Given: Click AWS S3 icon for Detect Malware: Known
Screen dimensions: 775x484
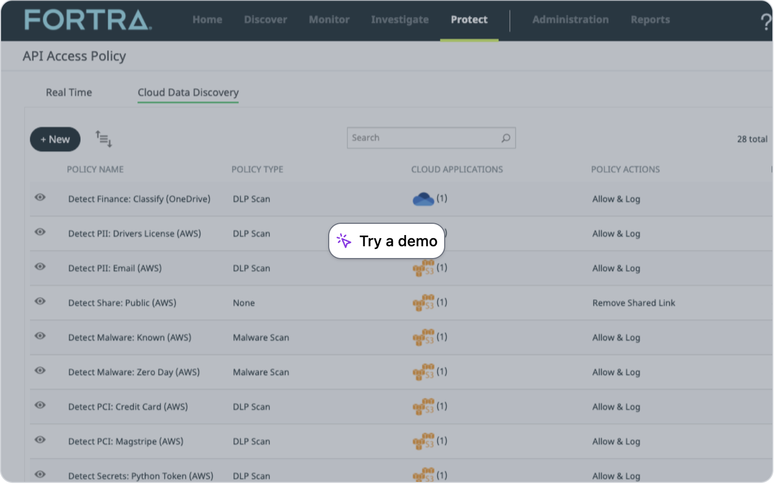Looking at the screenshot, I should 423,338.
